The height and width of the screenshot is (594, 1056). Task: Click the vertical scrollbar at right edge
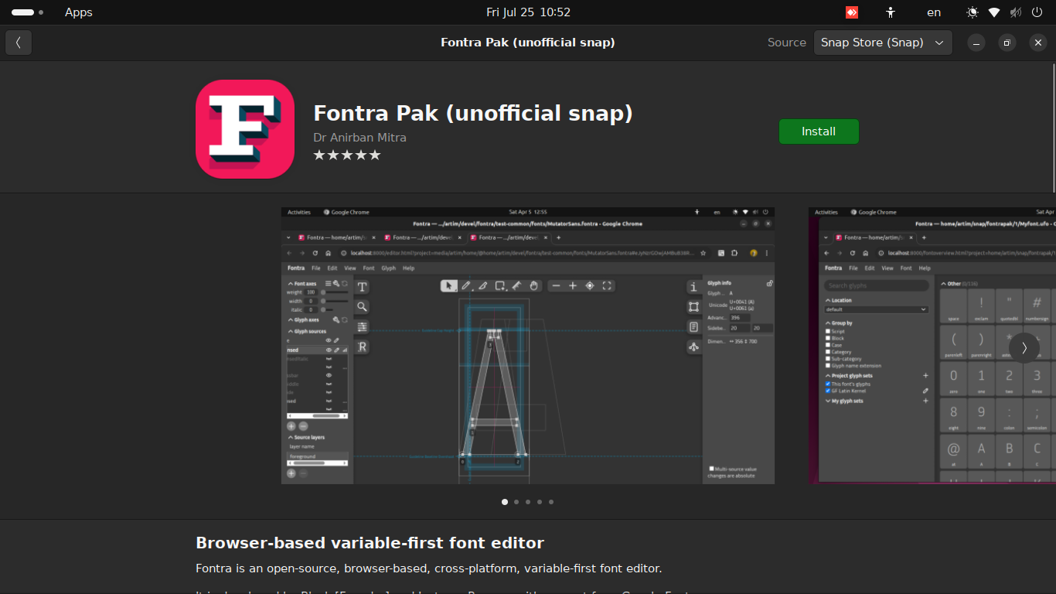tap(1054, 128)
